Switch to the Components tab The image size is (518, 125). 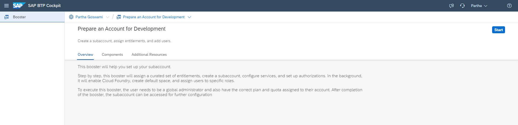tap(112, 54)
